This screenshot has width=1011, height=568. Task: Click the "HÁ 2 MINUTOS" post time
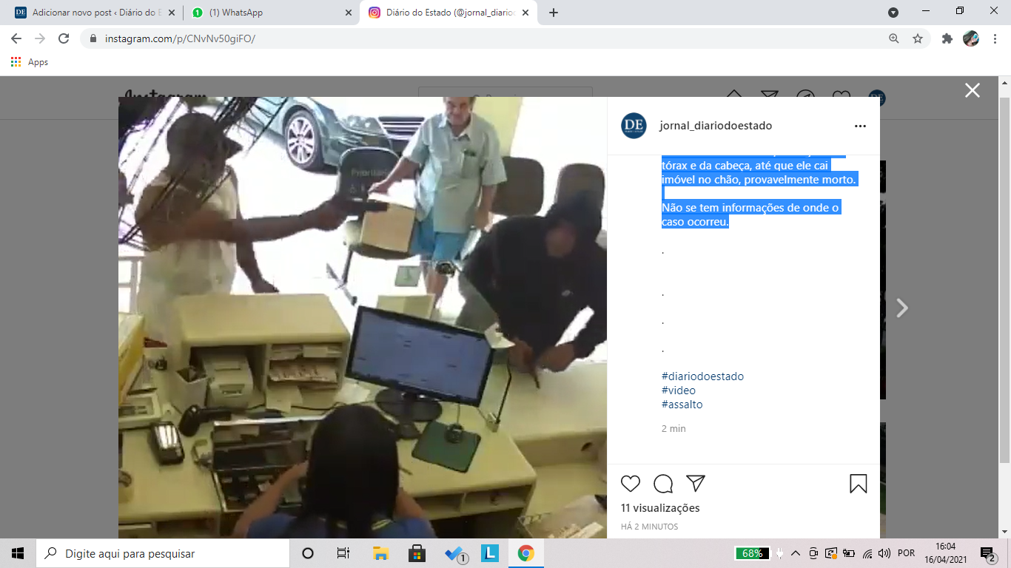point(649,527)
